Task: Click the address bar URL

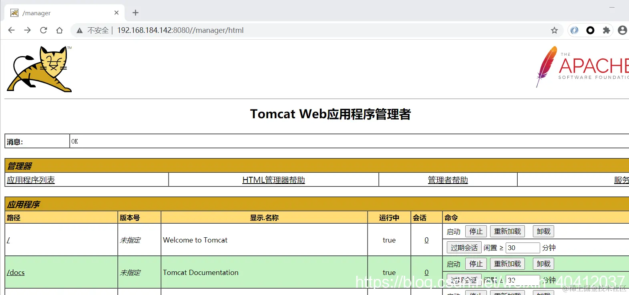Action: 180,30
